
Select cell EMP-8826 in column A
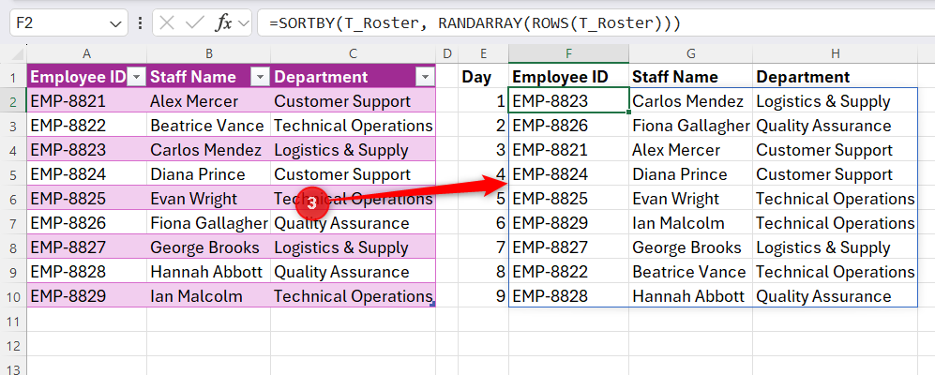coord(86,223)
